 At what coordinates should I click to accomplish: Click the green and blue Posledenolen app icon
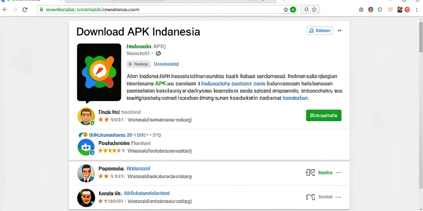tap(86, 147)
